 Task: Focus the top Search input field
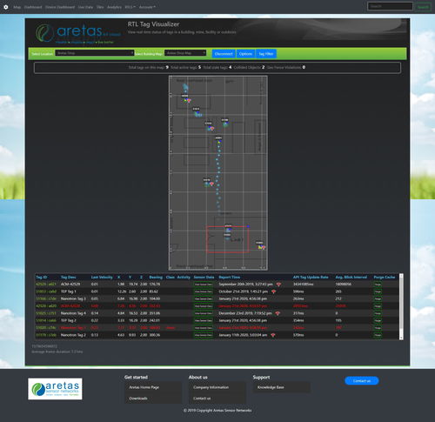point(390,6)
